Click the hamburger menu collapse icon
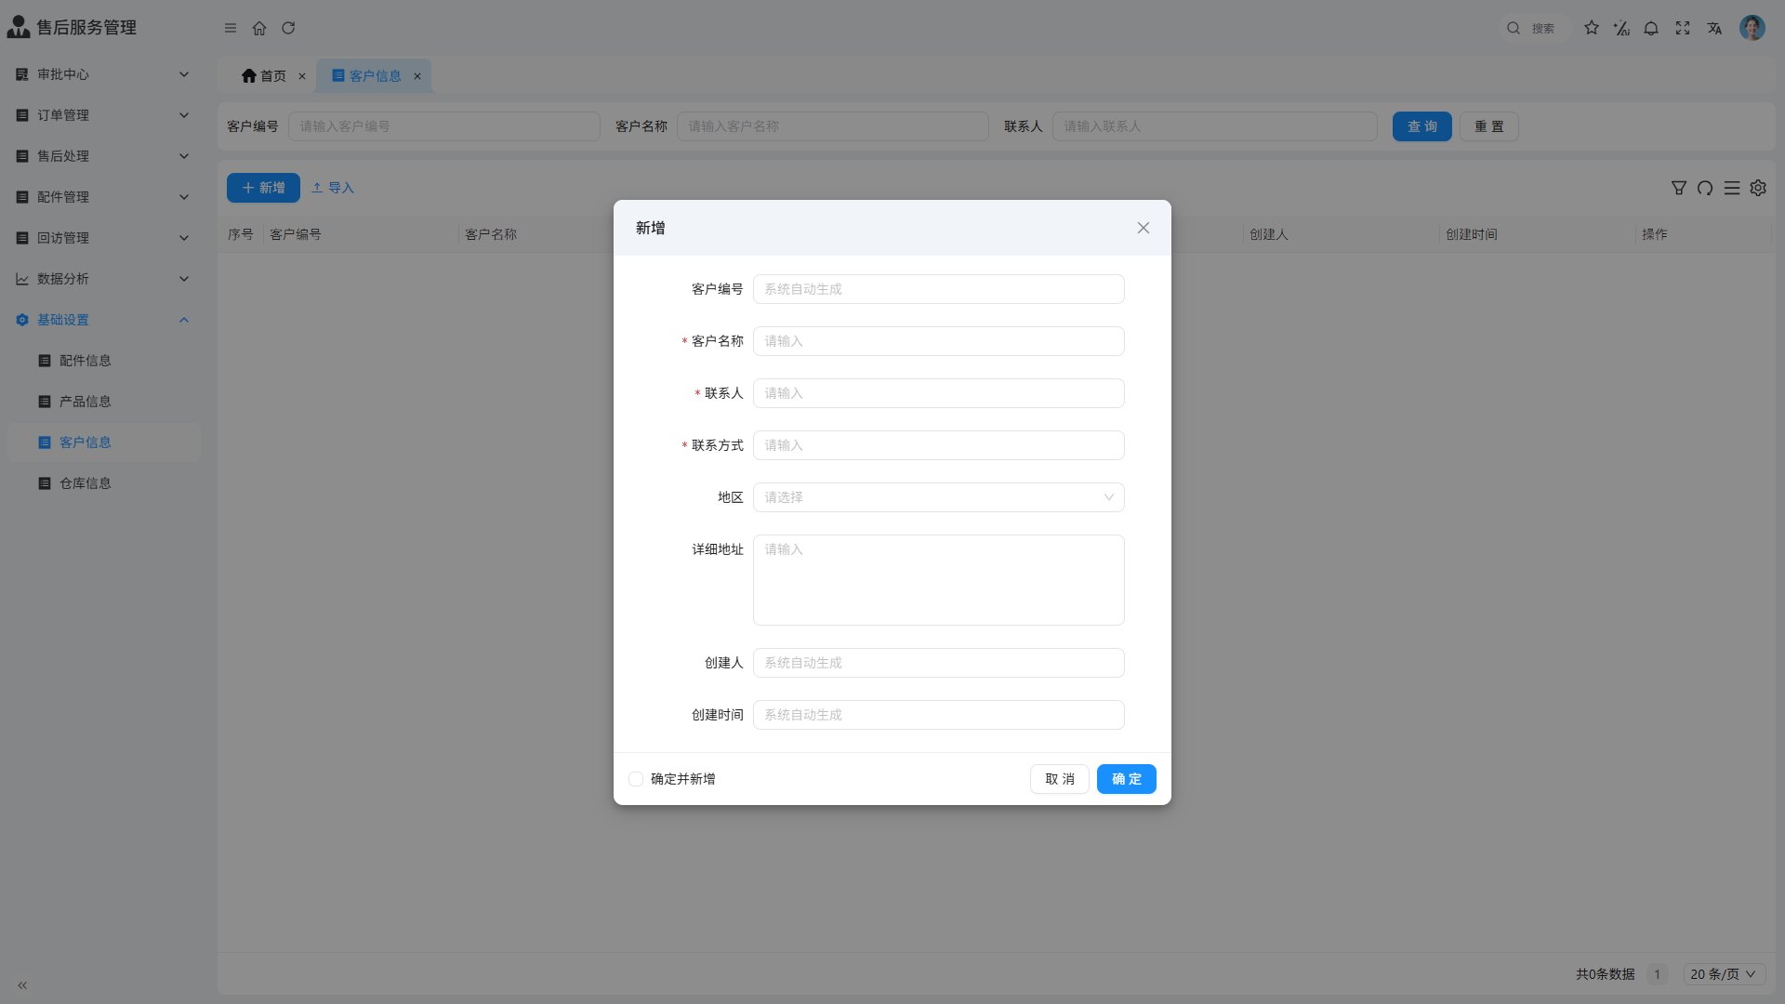 tap(231, 28)
